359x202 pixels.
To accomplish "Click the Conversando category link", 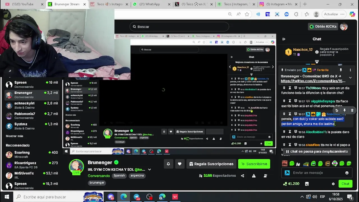I will [x=99, y=176].
